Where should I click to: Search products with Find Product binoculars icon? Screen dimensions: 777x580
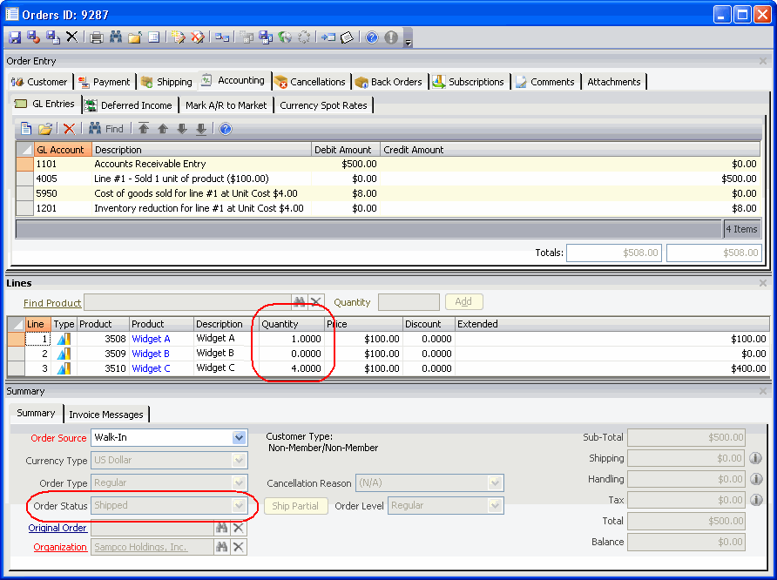click(300, 301)
